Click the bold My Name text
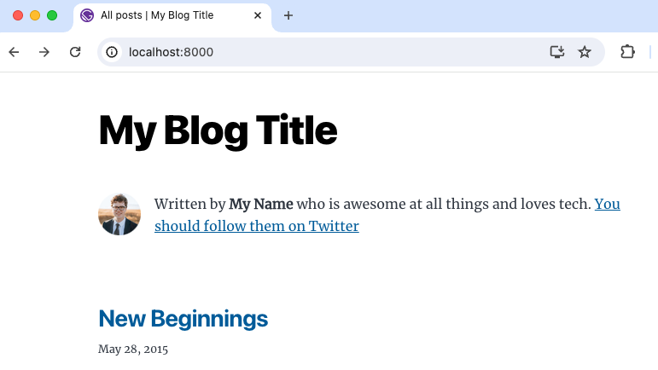Viewport: 658px width, 370px height. tap(261, 204)
